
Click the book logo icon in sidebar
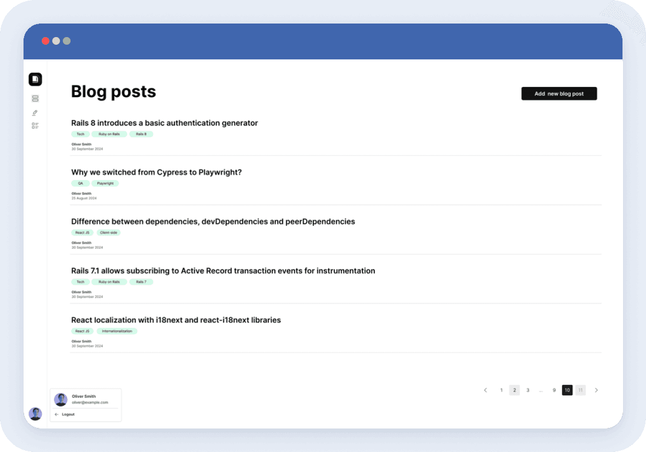35,79
